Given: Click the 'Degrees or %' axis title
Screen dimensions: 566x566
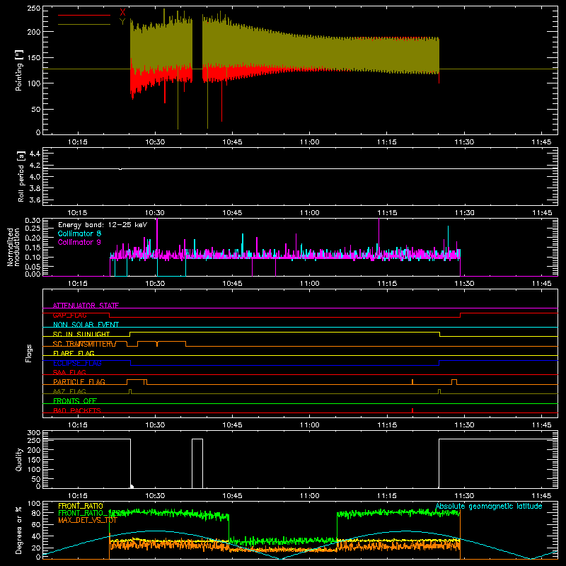Looking at the screenshot, I should [x=18, y=530].
